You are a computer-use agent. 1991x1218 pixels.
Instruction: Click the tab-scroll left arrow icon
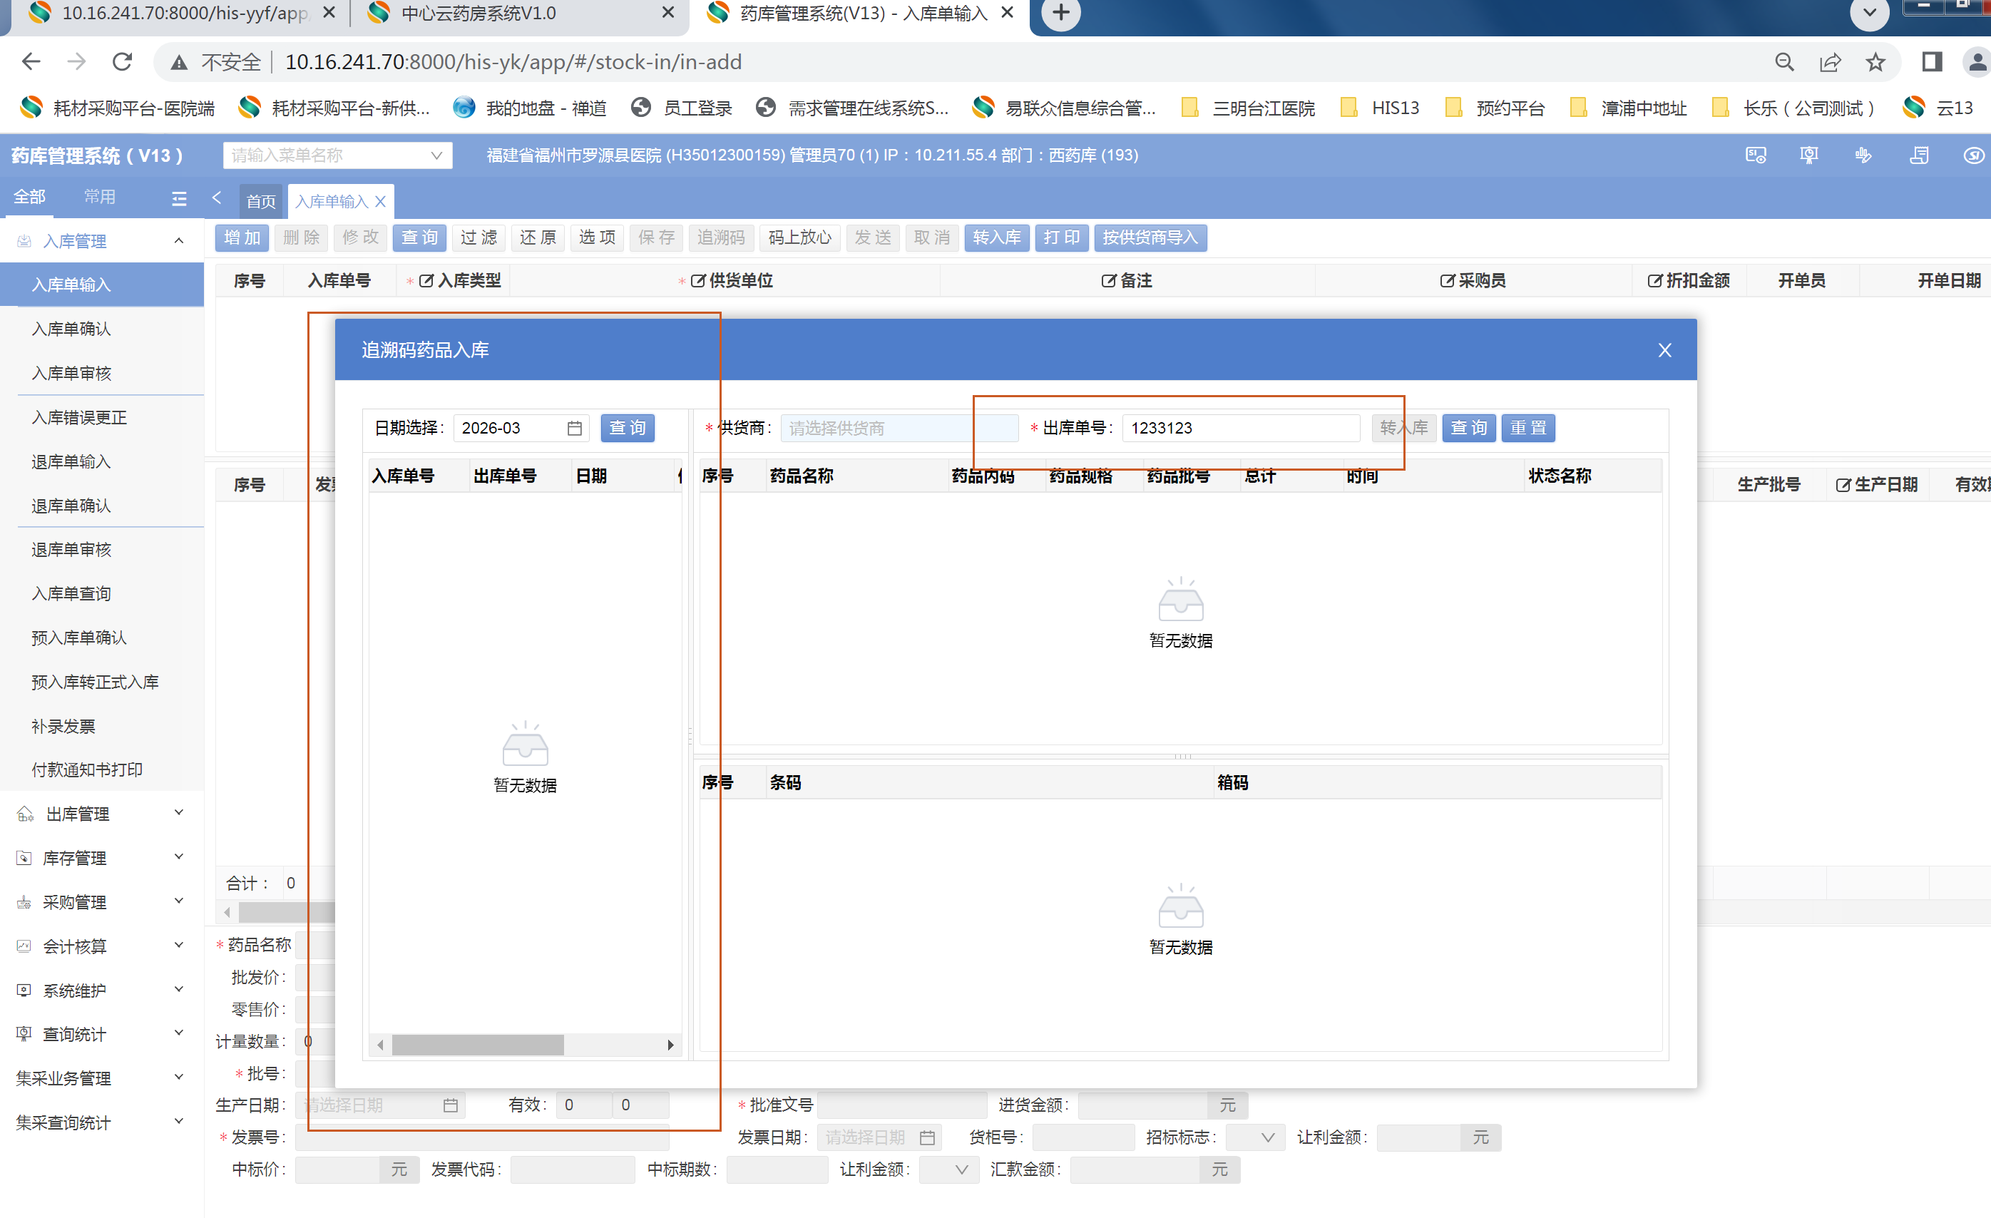217,198
